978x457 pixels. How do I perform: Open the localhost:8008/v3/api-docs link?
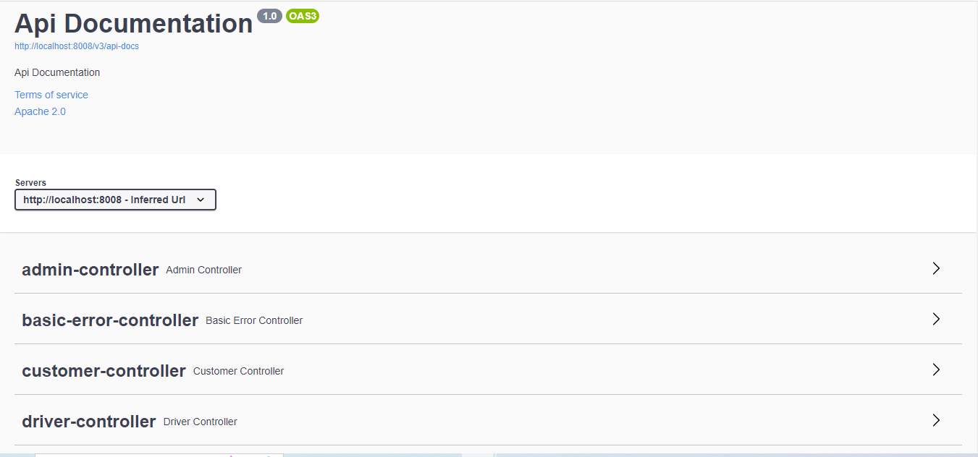coord(77,46)
